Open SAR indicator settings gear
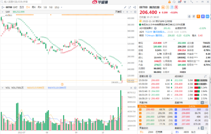 click(x=135, y=12)
